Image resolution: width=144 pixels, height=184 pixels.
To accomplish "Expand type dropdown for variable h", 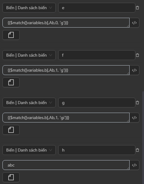I will (29, 150).
